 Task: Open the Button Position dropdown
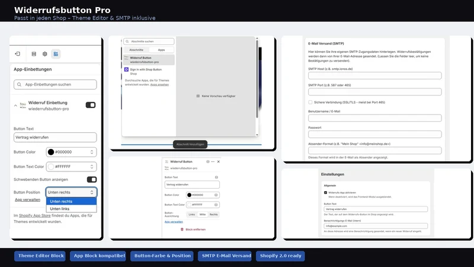coord(71,192)
